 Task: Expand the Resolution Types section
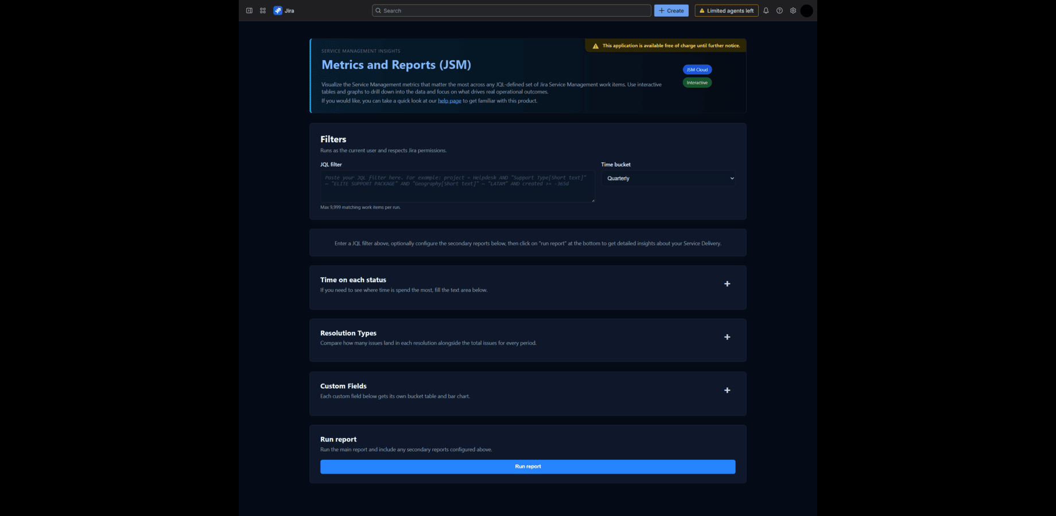727,337
